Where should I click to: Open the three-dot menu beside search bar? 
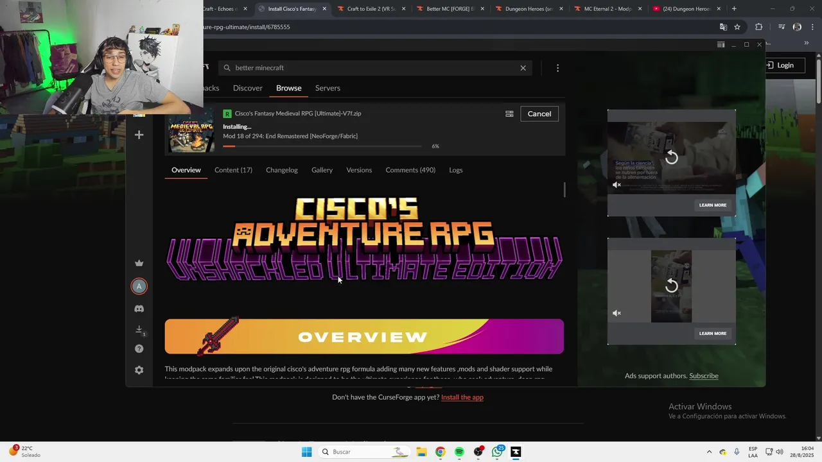click(x=557, y=68)
